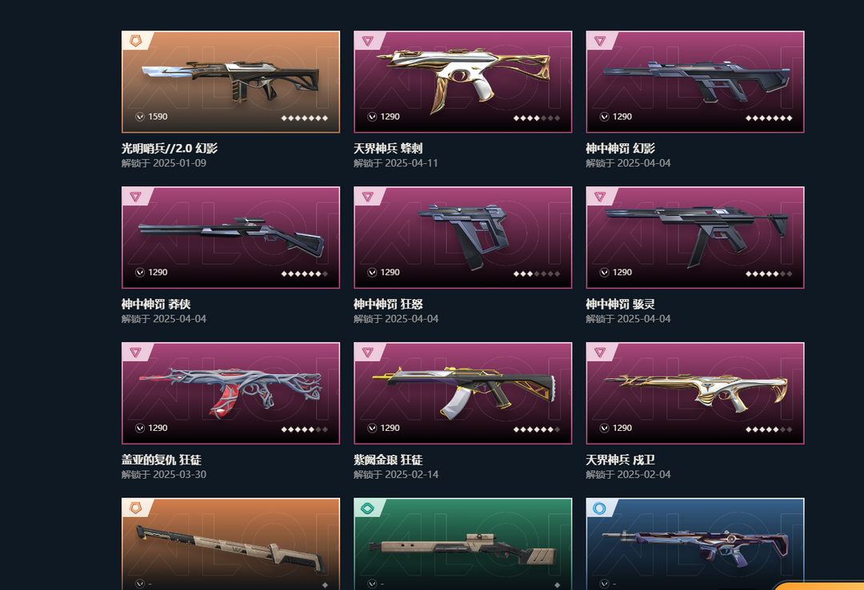This screenshot has height=590, width=864.
Task: Click VP coin icon on 神中神罚 狂怒 card
Action: (x=372, y=272)
